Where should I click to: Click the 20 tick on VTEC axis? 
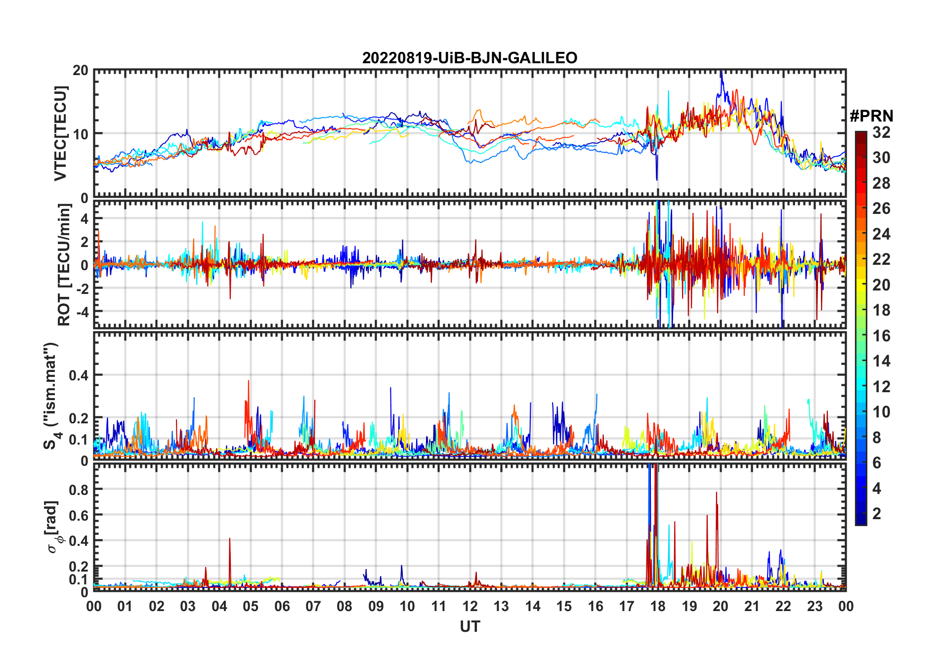(81, 71)
